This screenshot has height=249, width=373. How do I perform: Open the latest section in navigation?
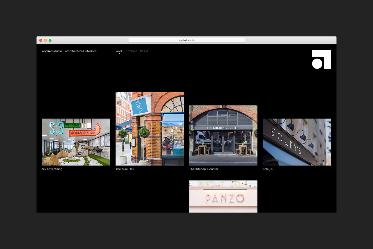click(x=144, y=51)
